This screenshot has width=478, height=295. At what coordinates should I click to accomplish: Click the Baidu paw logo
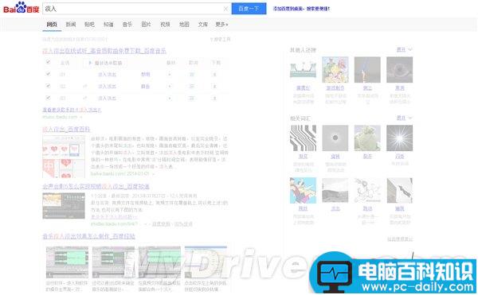(x=21, y=7)
